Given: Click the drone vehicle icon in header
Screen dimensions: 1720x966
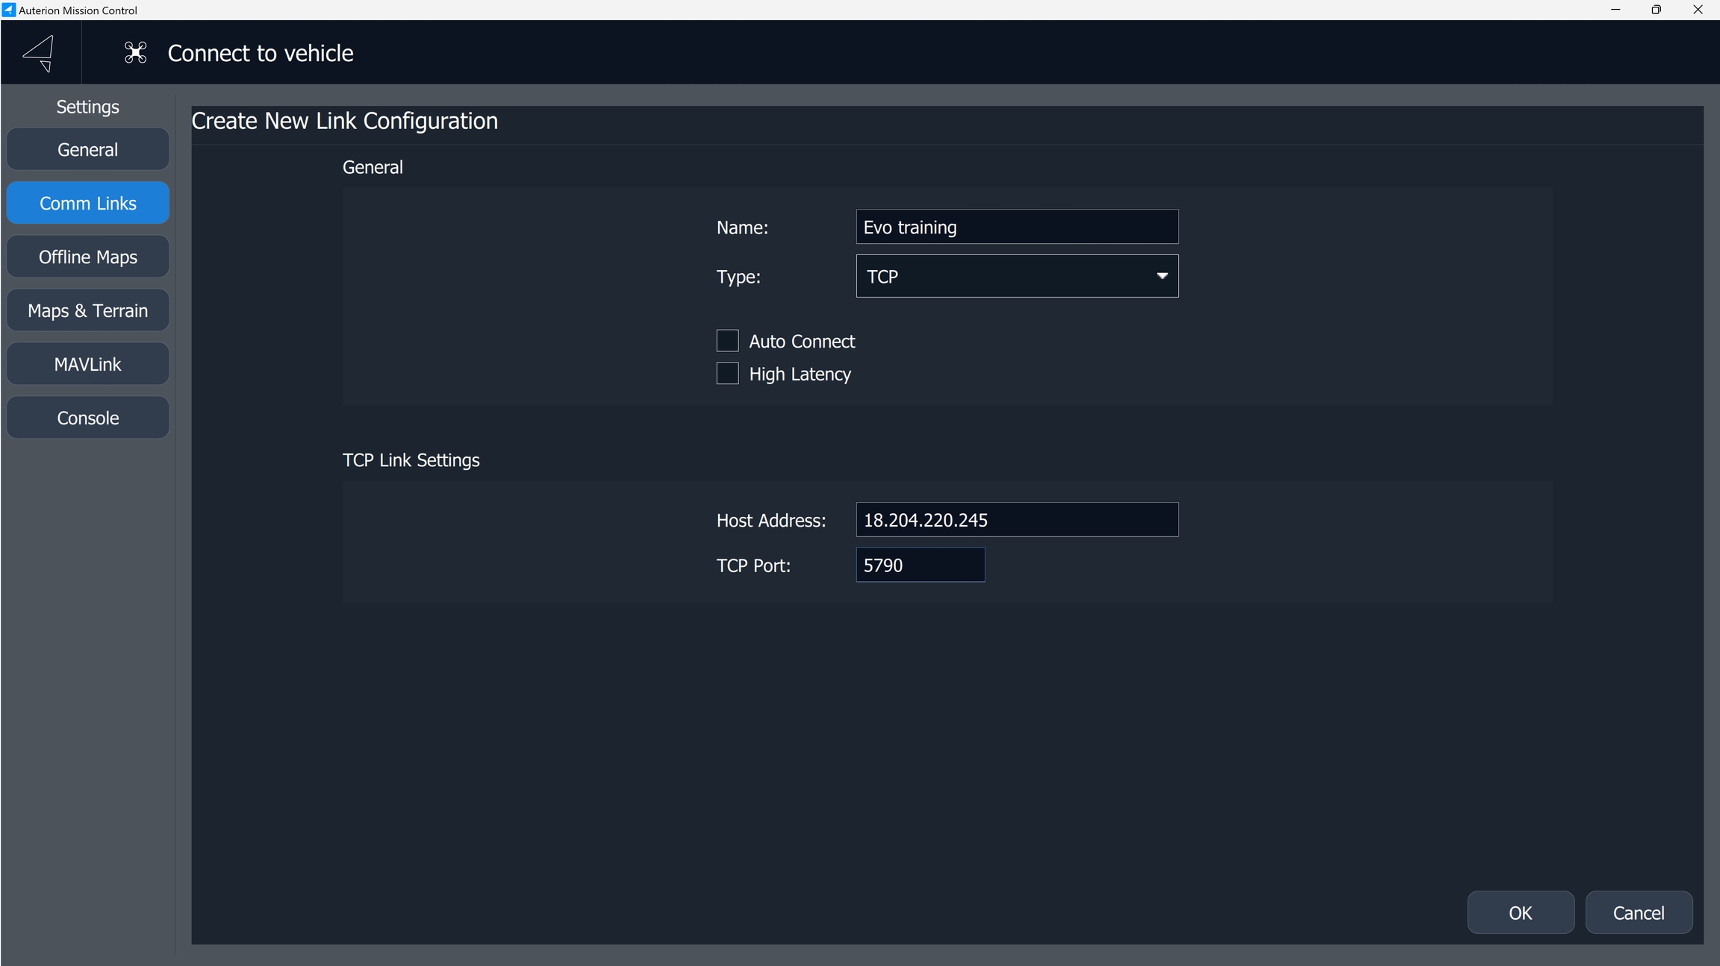Looking at the screenshot, I should [x=135, y=53].
